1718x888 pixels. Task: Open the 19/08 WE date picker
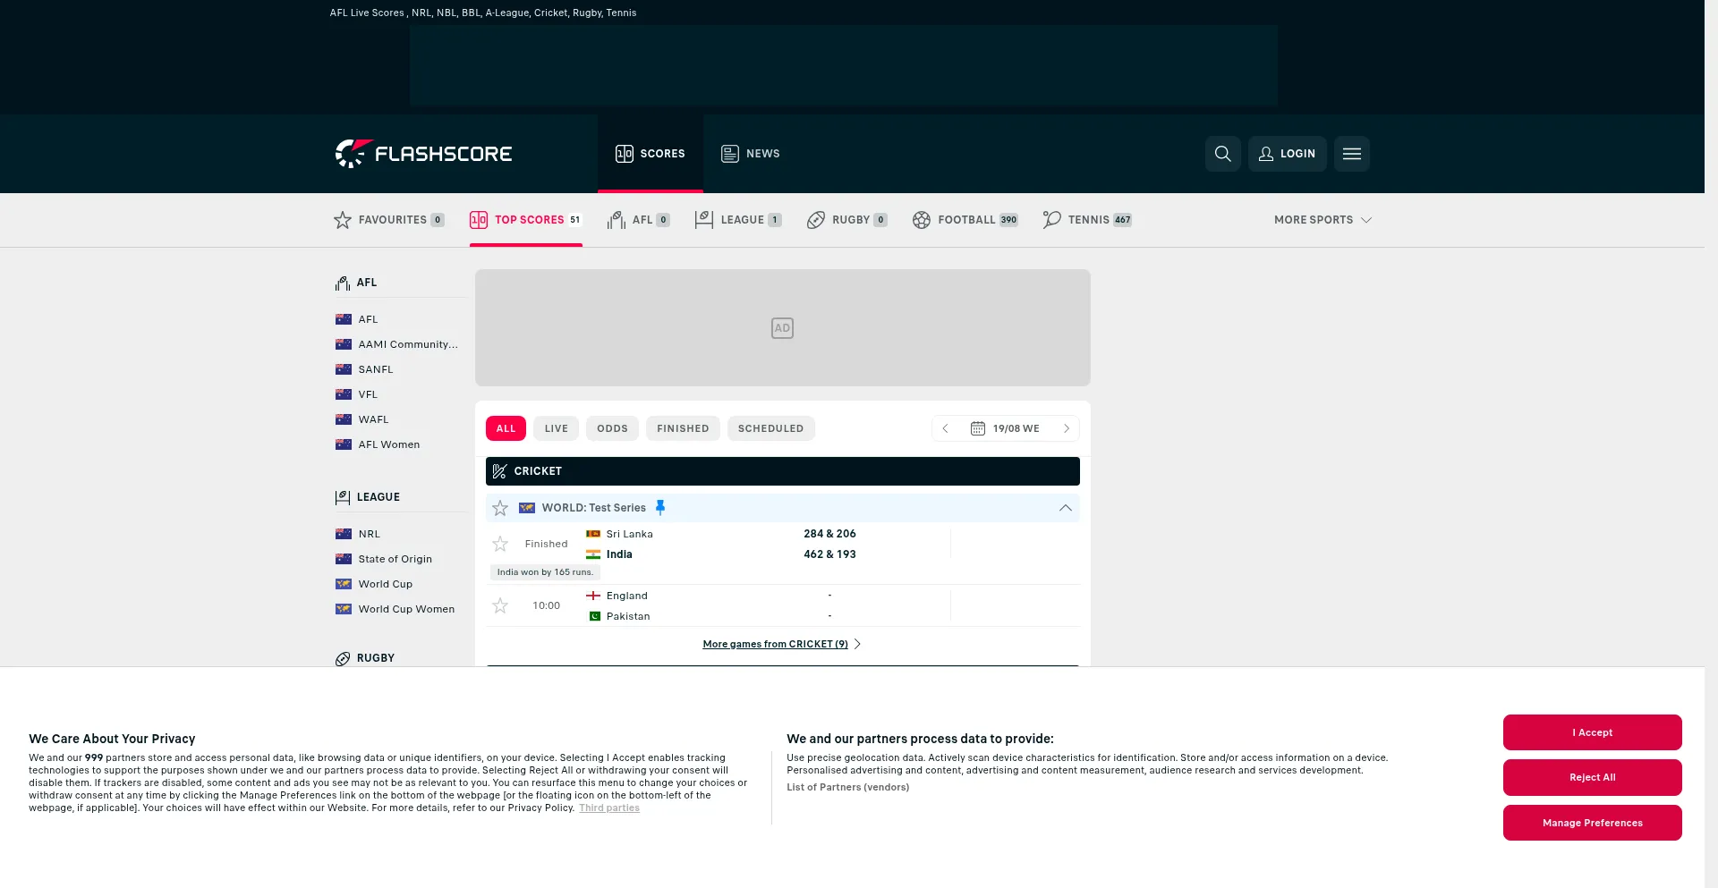(x=1006, y=428)
